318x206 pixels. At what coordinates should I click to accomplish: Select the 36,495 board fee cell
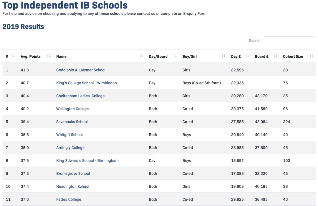click(261, 200)
